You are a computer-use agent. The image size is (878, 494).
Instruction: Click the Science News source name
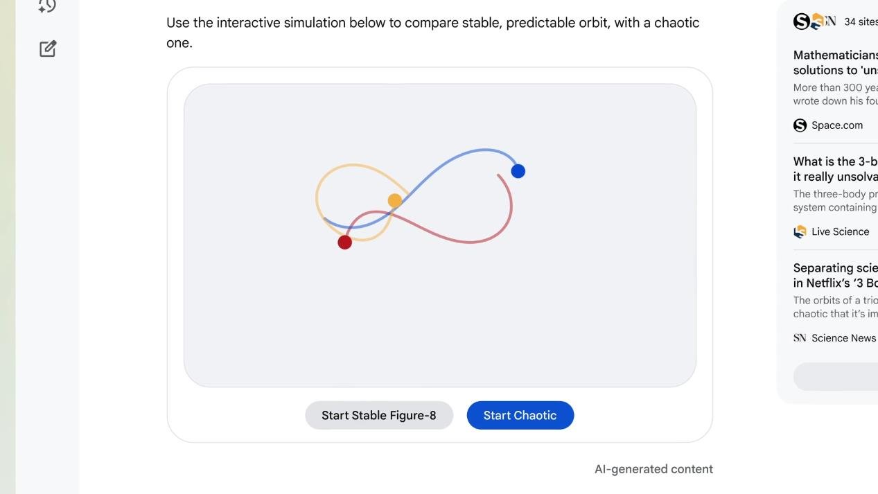843,338
